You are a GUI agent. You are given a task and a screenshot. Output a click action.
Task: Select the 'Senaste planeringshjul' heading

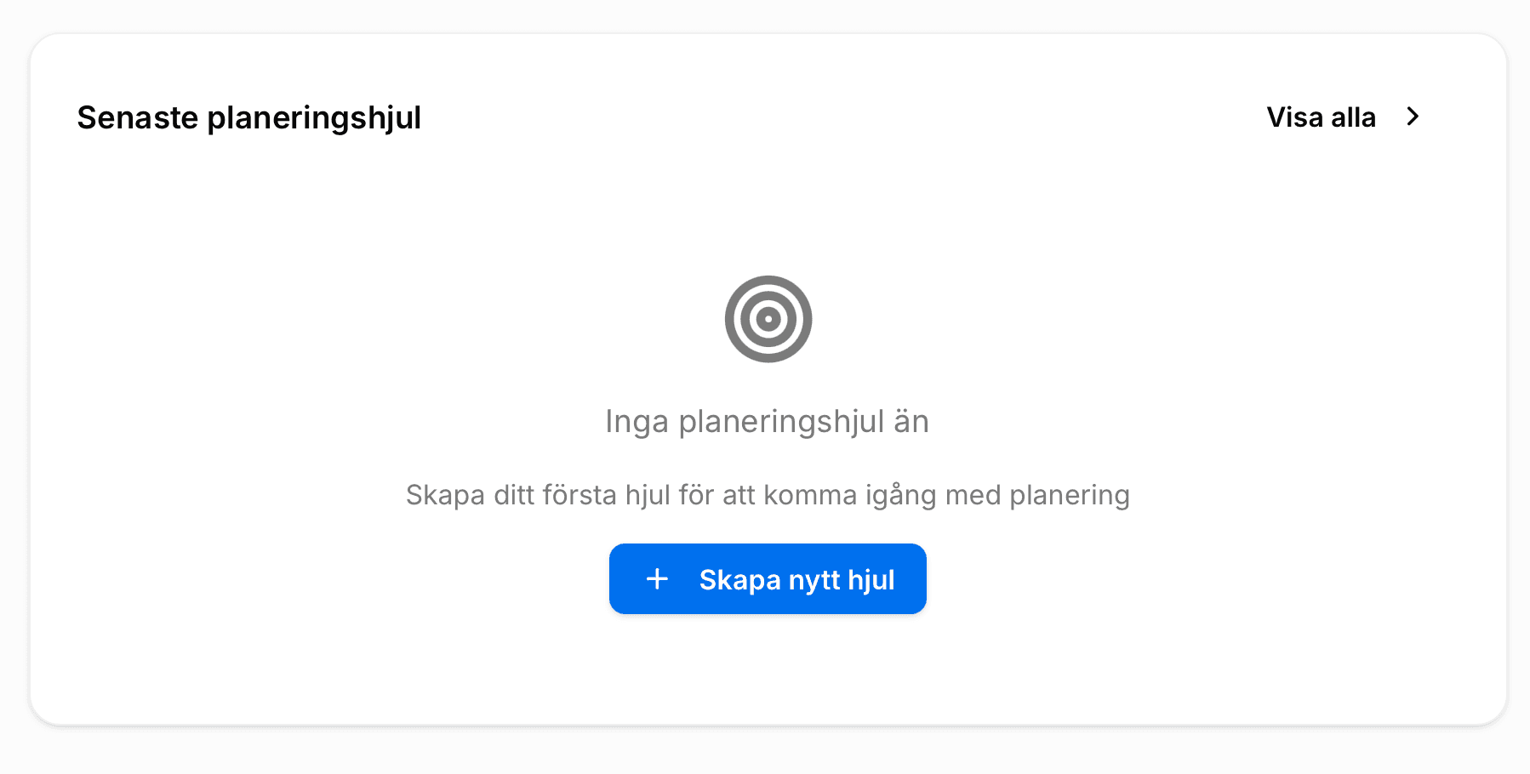248,117
